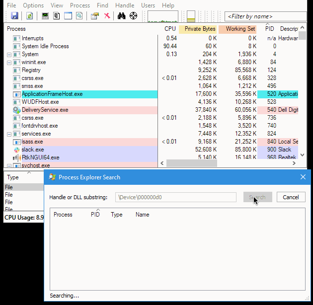Click the mini CPU usage graph

(163, 16)
